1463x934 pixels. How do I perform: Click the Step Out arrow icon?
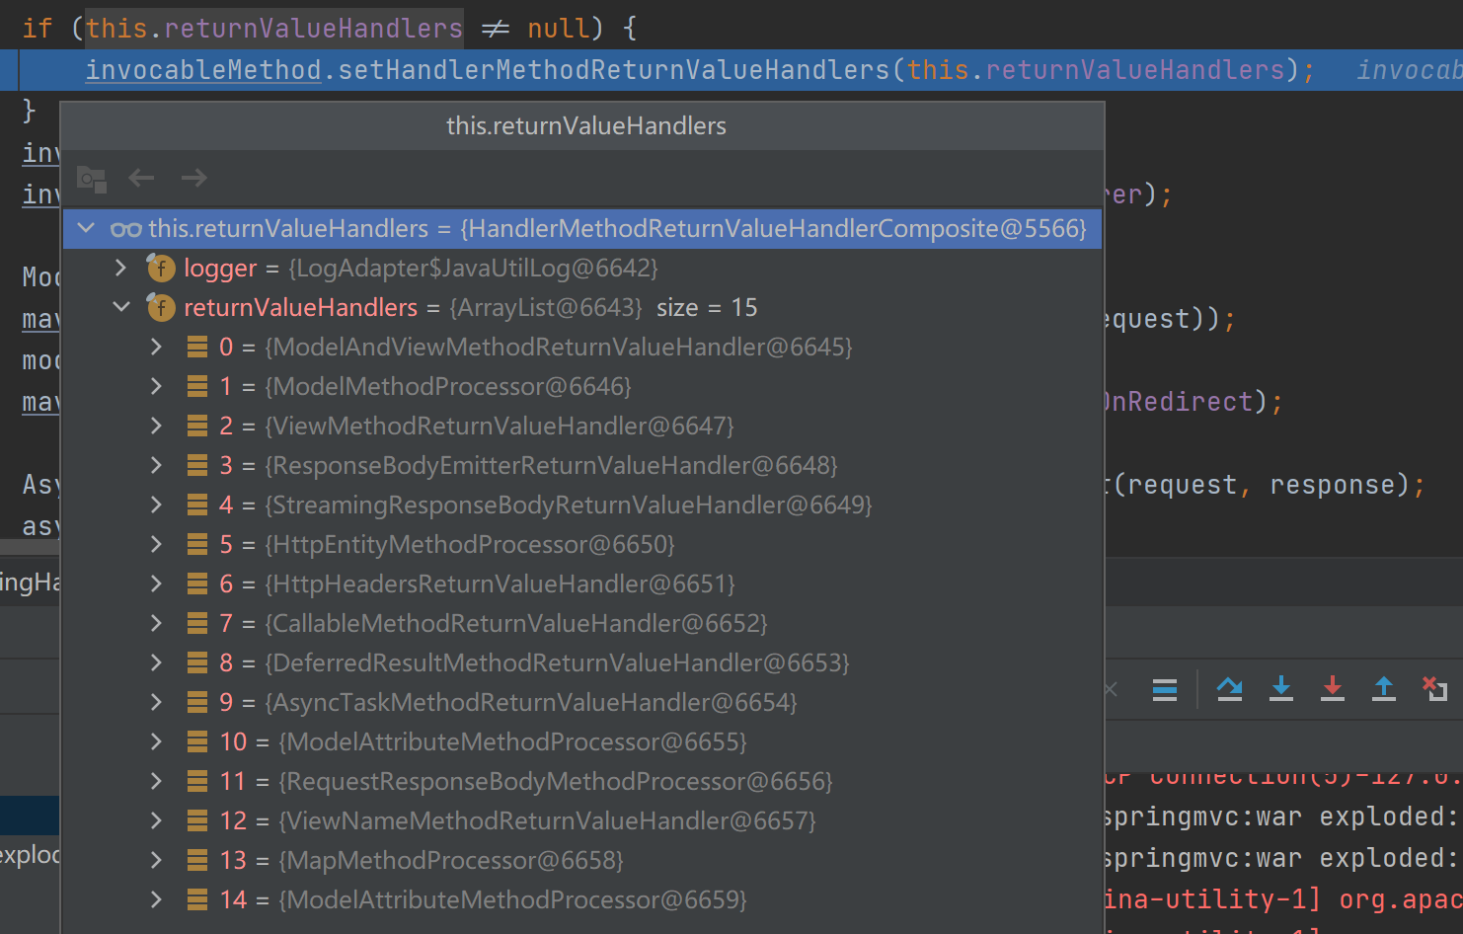(x=1384, y=688)
